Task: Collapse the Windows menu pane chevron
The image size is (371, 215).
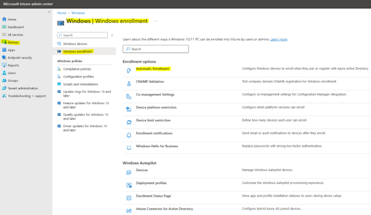Action: pyautogui.click(x=112, y=35)
